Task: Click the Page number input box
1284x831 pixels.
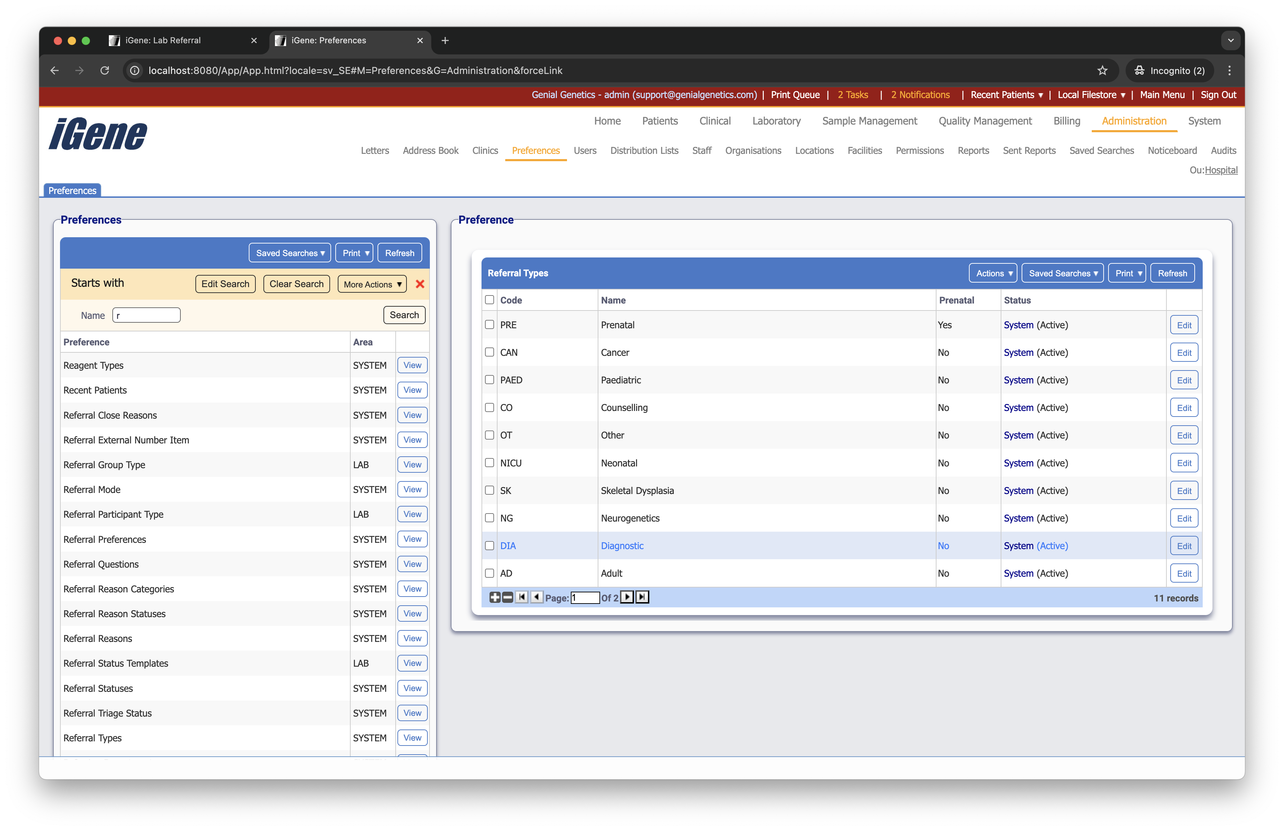Action: pos(585,598)
